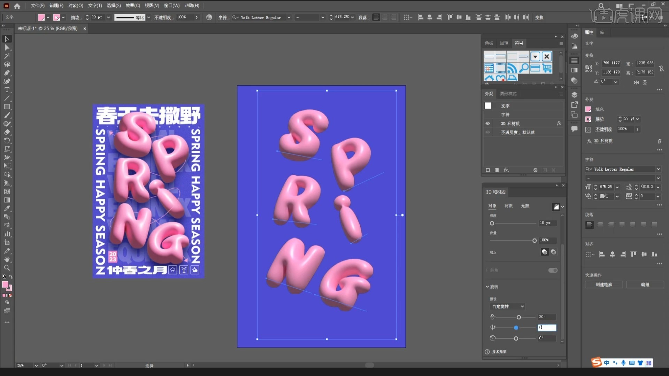The width and height of the screenshot is (669, 376).
Task: Open the 效果(C) menu
Action: pyautogui.click(x=132, y=6)
